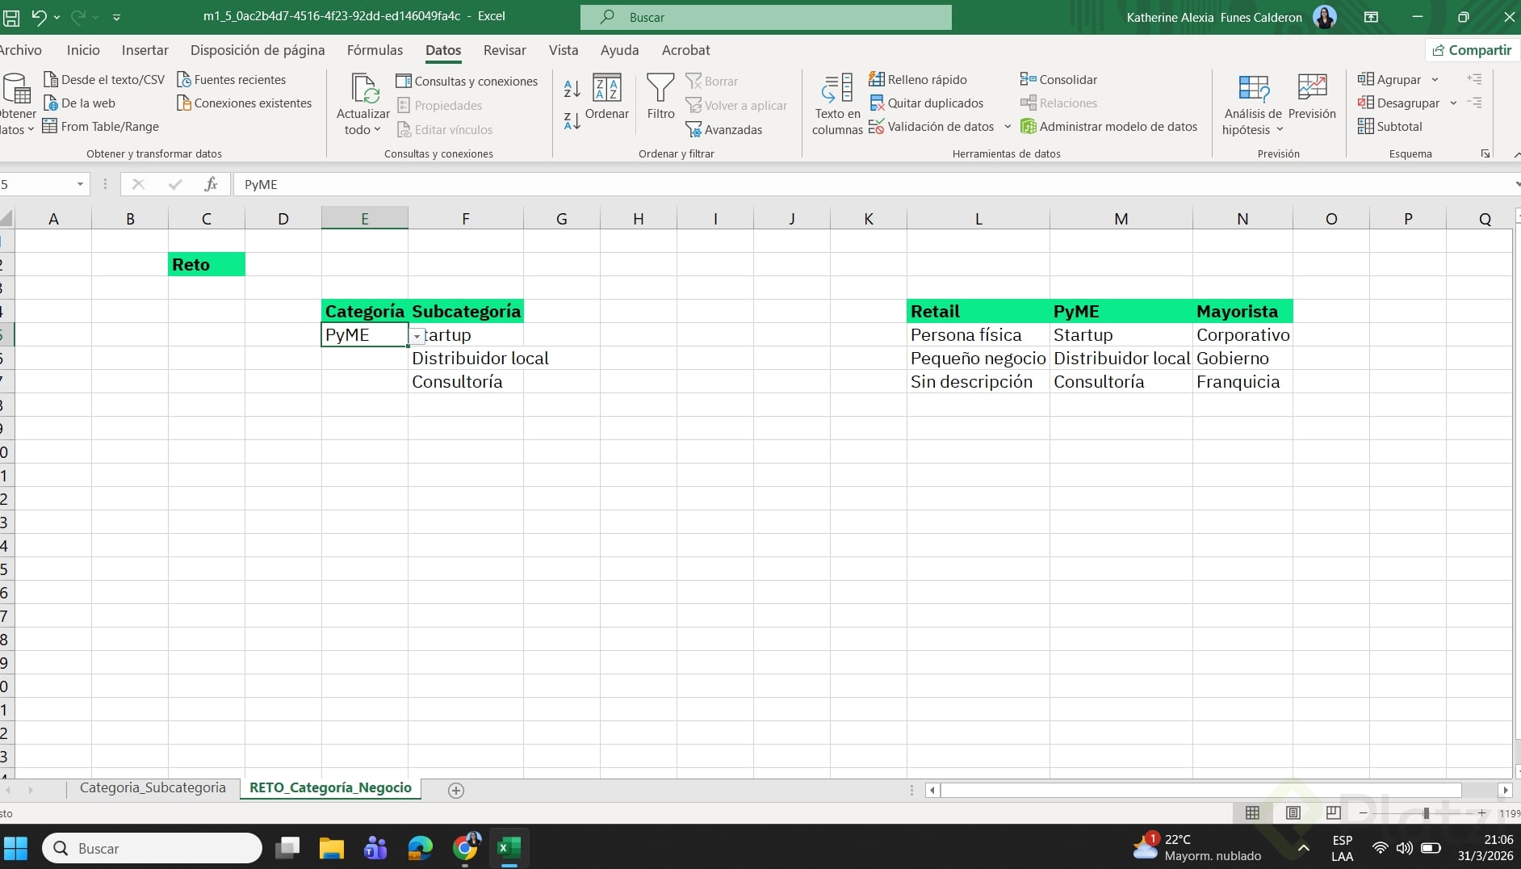This screenshot has width=1521, height=869.
Task: Click the Excel search box Buscar
Action: 765,17
